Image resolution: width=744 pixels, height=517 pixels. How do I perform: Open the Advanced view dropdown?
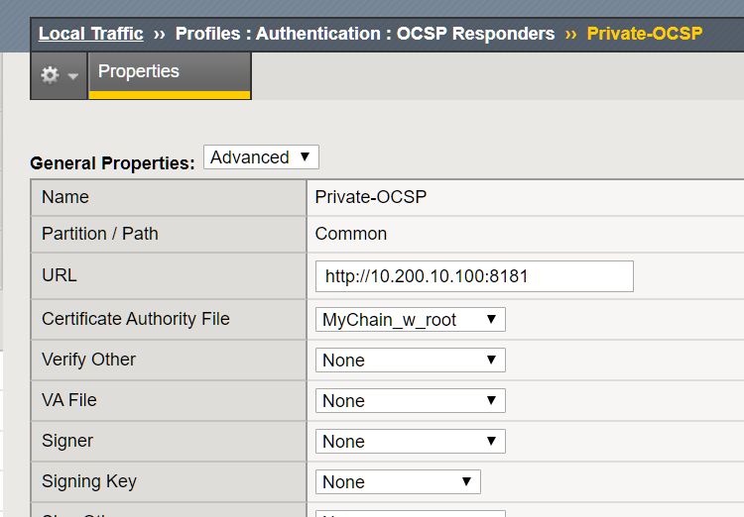pos(261,157)
